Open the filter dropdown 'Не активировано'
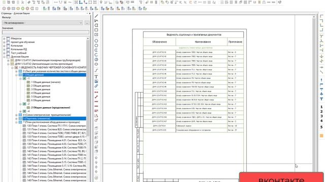The height and width of the screenshot is (182, 325). [43, 23]
